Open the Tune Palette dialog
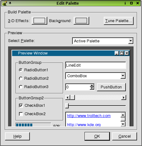The width and height of the screenshot is (142, 146). tap(119, 21)
